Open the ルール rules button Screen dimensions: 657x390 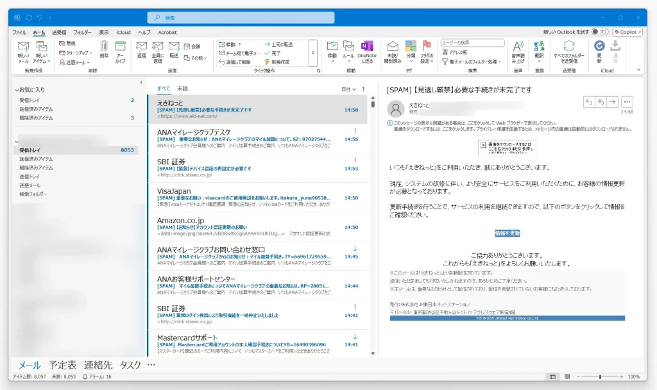[348, 52]
